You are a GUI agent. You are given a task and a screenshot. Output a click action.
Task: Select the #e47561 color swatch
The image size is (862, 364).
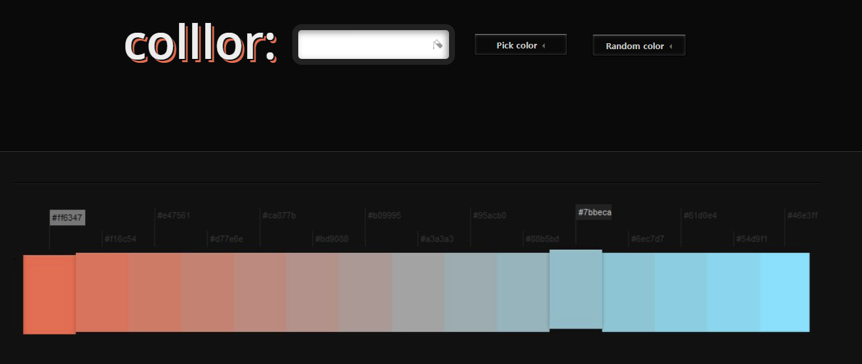pos(155,292)
